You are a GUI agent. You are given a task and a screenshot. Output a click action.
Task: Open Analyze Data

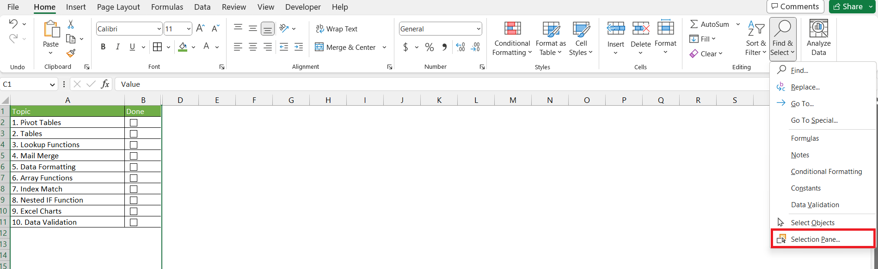pos(818,38)
